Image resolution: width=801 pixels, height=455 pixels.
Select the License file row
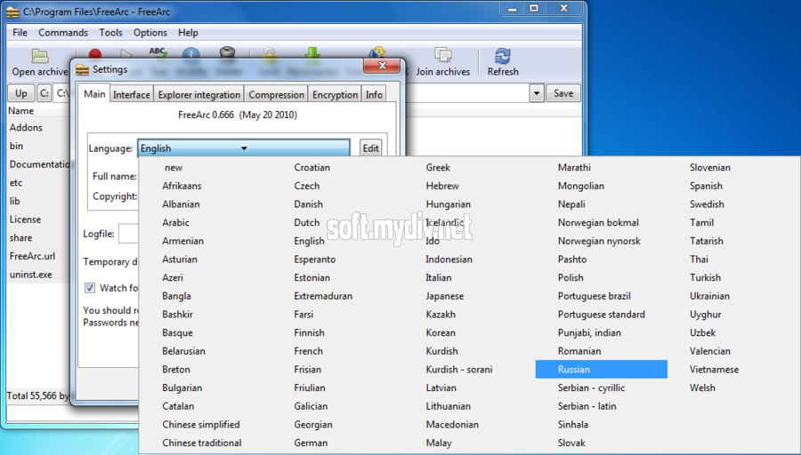point(38,220)
